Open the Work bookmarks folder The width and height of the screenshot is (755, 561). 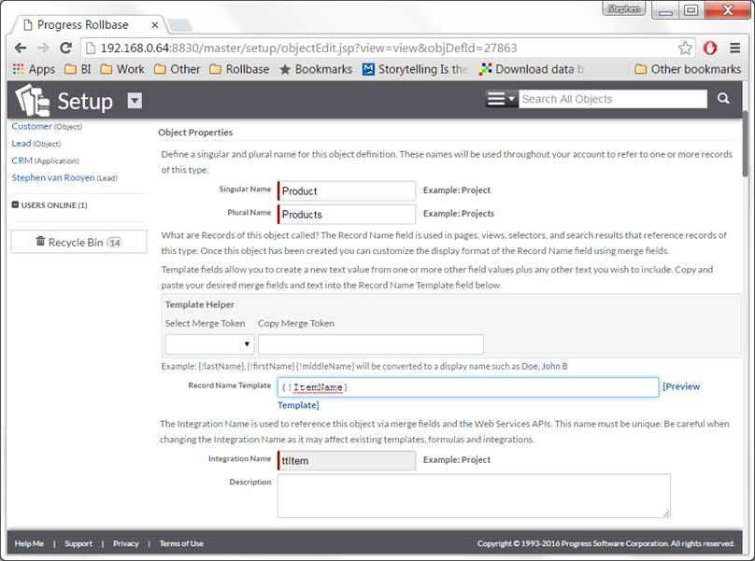coord(122,69)
